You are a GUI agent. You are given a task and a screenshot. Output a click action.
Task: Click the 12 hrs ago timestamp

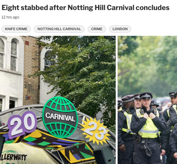pos(10,17)
